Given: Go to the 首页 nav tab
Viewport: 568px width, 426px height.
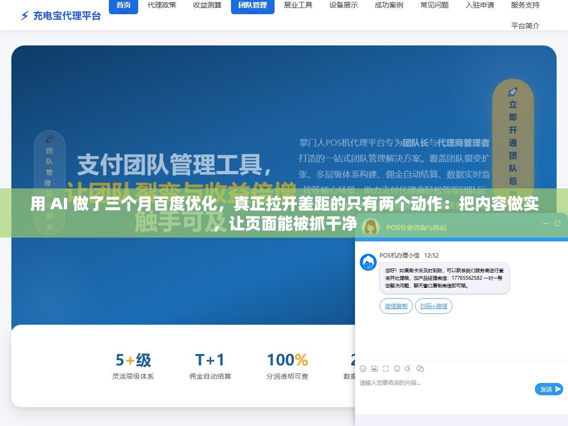Looking at the screenshot, I should pos(124,5).
